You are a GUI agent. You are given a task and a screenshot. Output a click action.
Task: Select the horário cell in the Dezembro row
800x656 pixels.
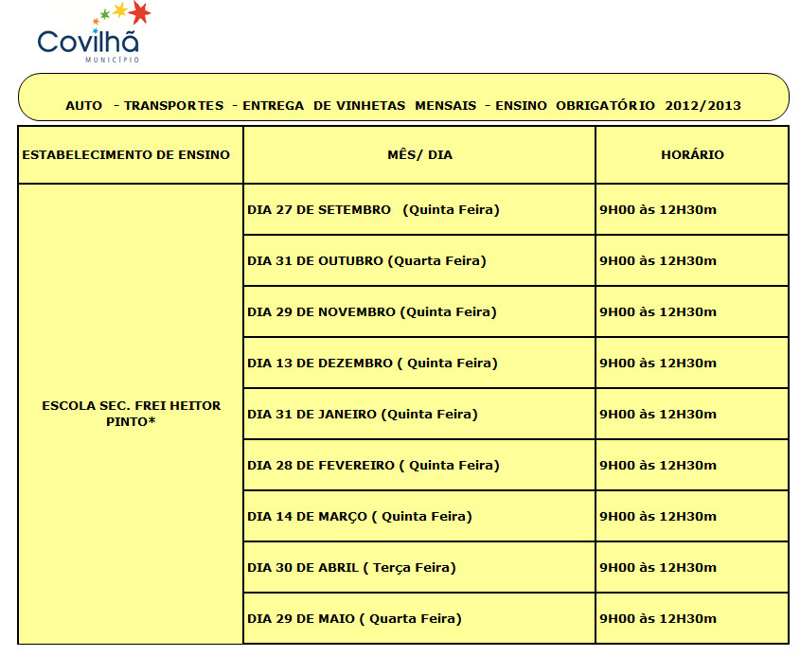[658, 363]
